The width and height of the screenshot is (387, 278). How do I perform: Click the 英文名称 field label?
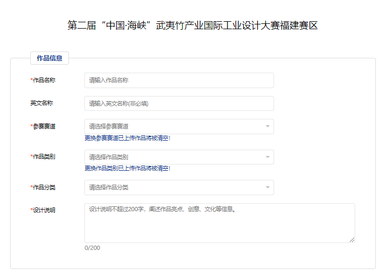[x=41, y=103]
